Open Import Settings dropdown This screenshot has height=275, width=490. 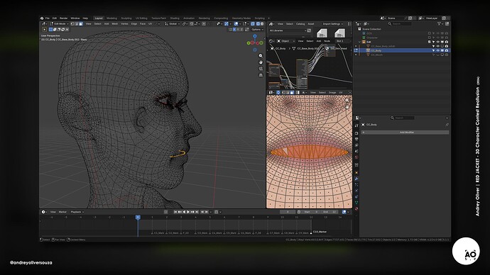pos(332,23)
